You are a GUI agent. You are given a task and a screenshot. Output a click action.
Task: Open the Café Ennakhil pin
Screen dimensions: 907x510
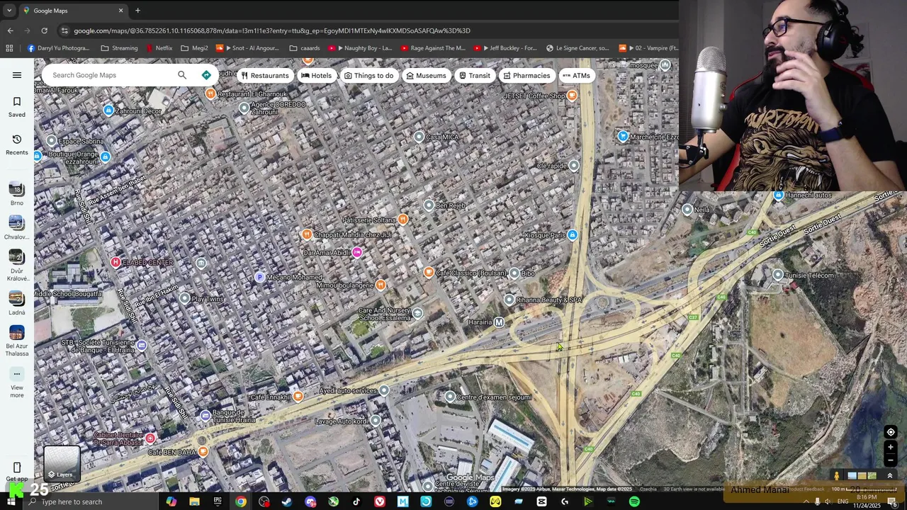(x=298, y=397)
